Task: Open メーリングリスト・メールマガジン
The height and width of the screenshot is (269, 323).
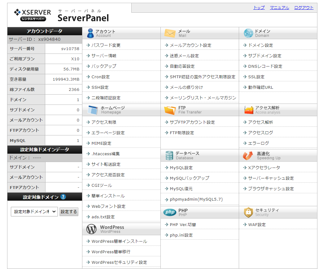Action: tap(203, 98)
